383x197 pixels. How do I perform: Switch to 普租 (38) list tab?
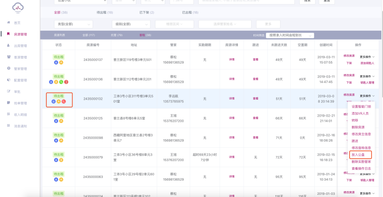pos(145,35)
